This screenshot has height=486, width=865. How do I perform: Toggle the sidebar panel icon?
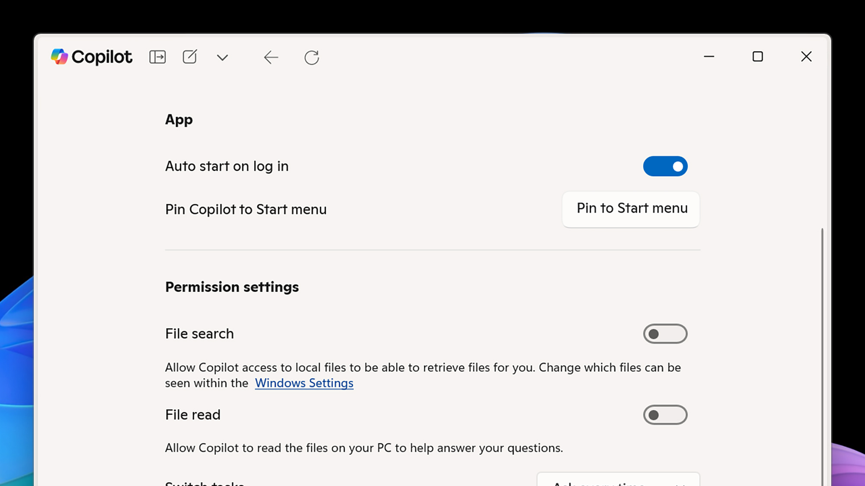[x=157, y=57]
